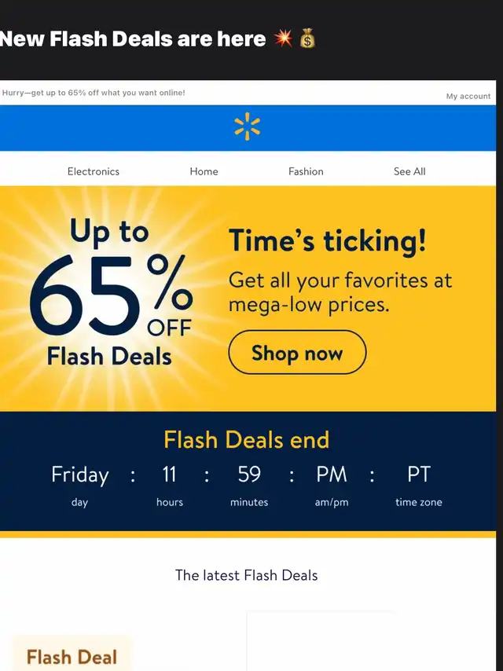
Task: Click the PM am/pm indicator
Action: pos(332,474)
